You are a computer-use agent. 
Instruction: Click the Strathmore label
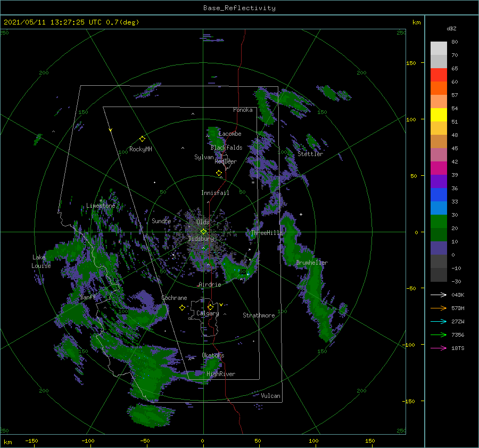pos(259,315)
